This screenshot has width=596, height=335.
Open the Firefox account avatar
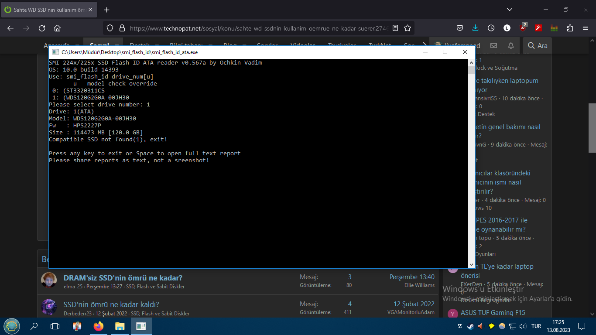click(507, 28)
